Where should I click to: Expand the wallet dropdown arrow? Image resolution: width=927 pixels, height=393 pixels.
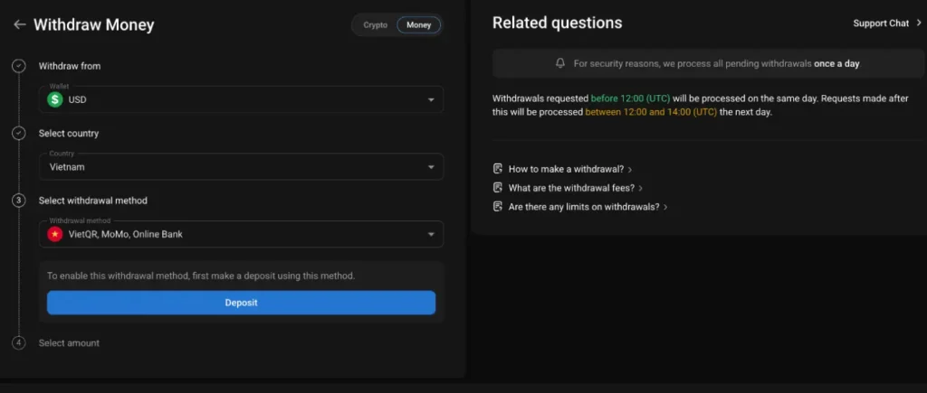coord(431,99)
